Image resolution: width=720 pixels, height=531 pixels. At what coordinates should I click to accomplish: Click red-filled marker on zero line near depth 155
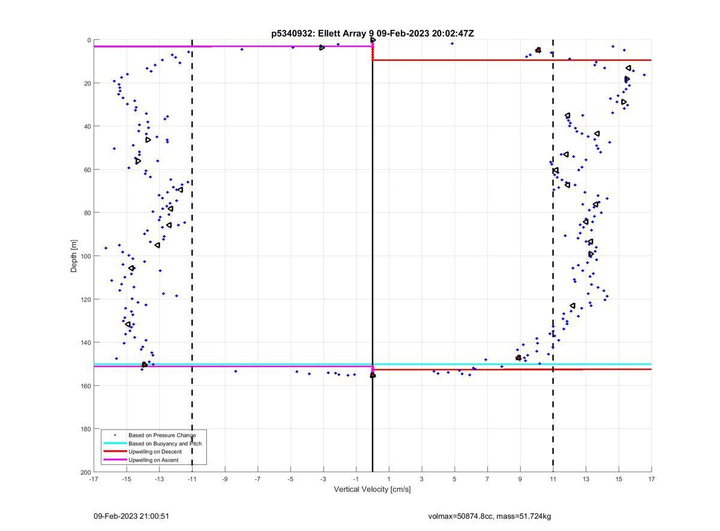(373, 376)
